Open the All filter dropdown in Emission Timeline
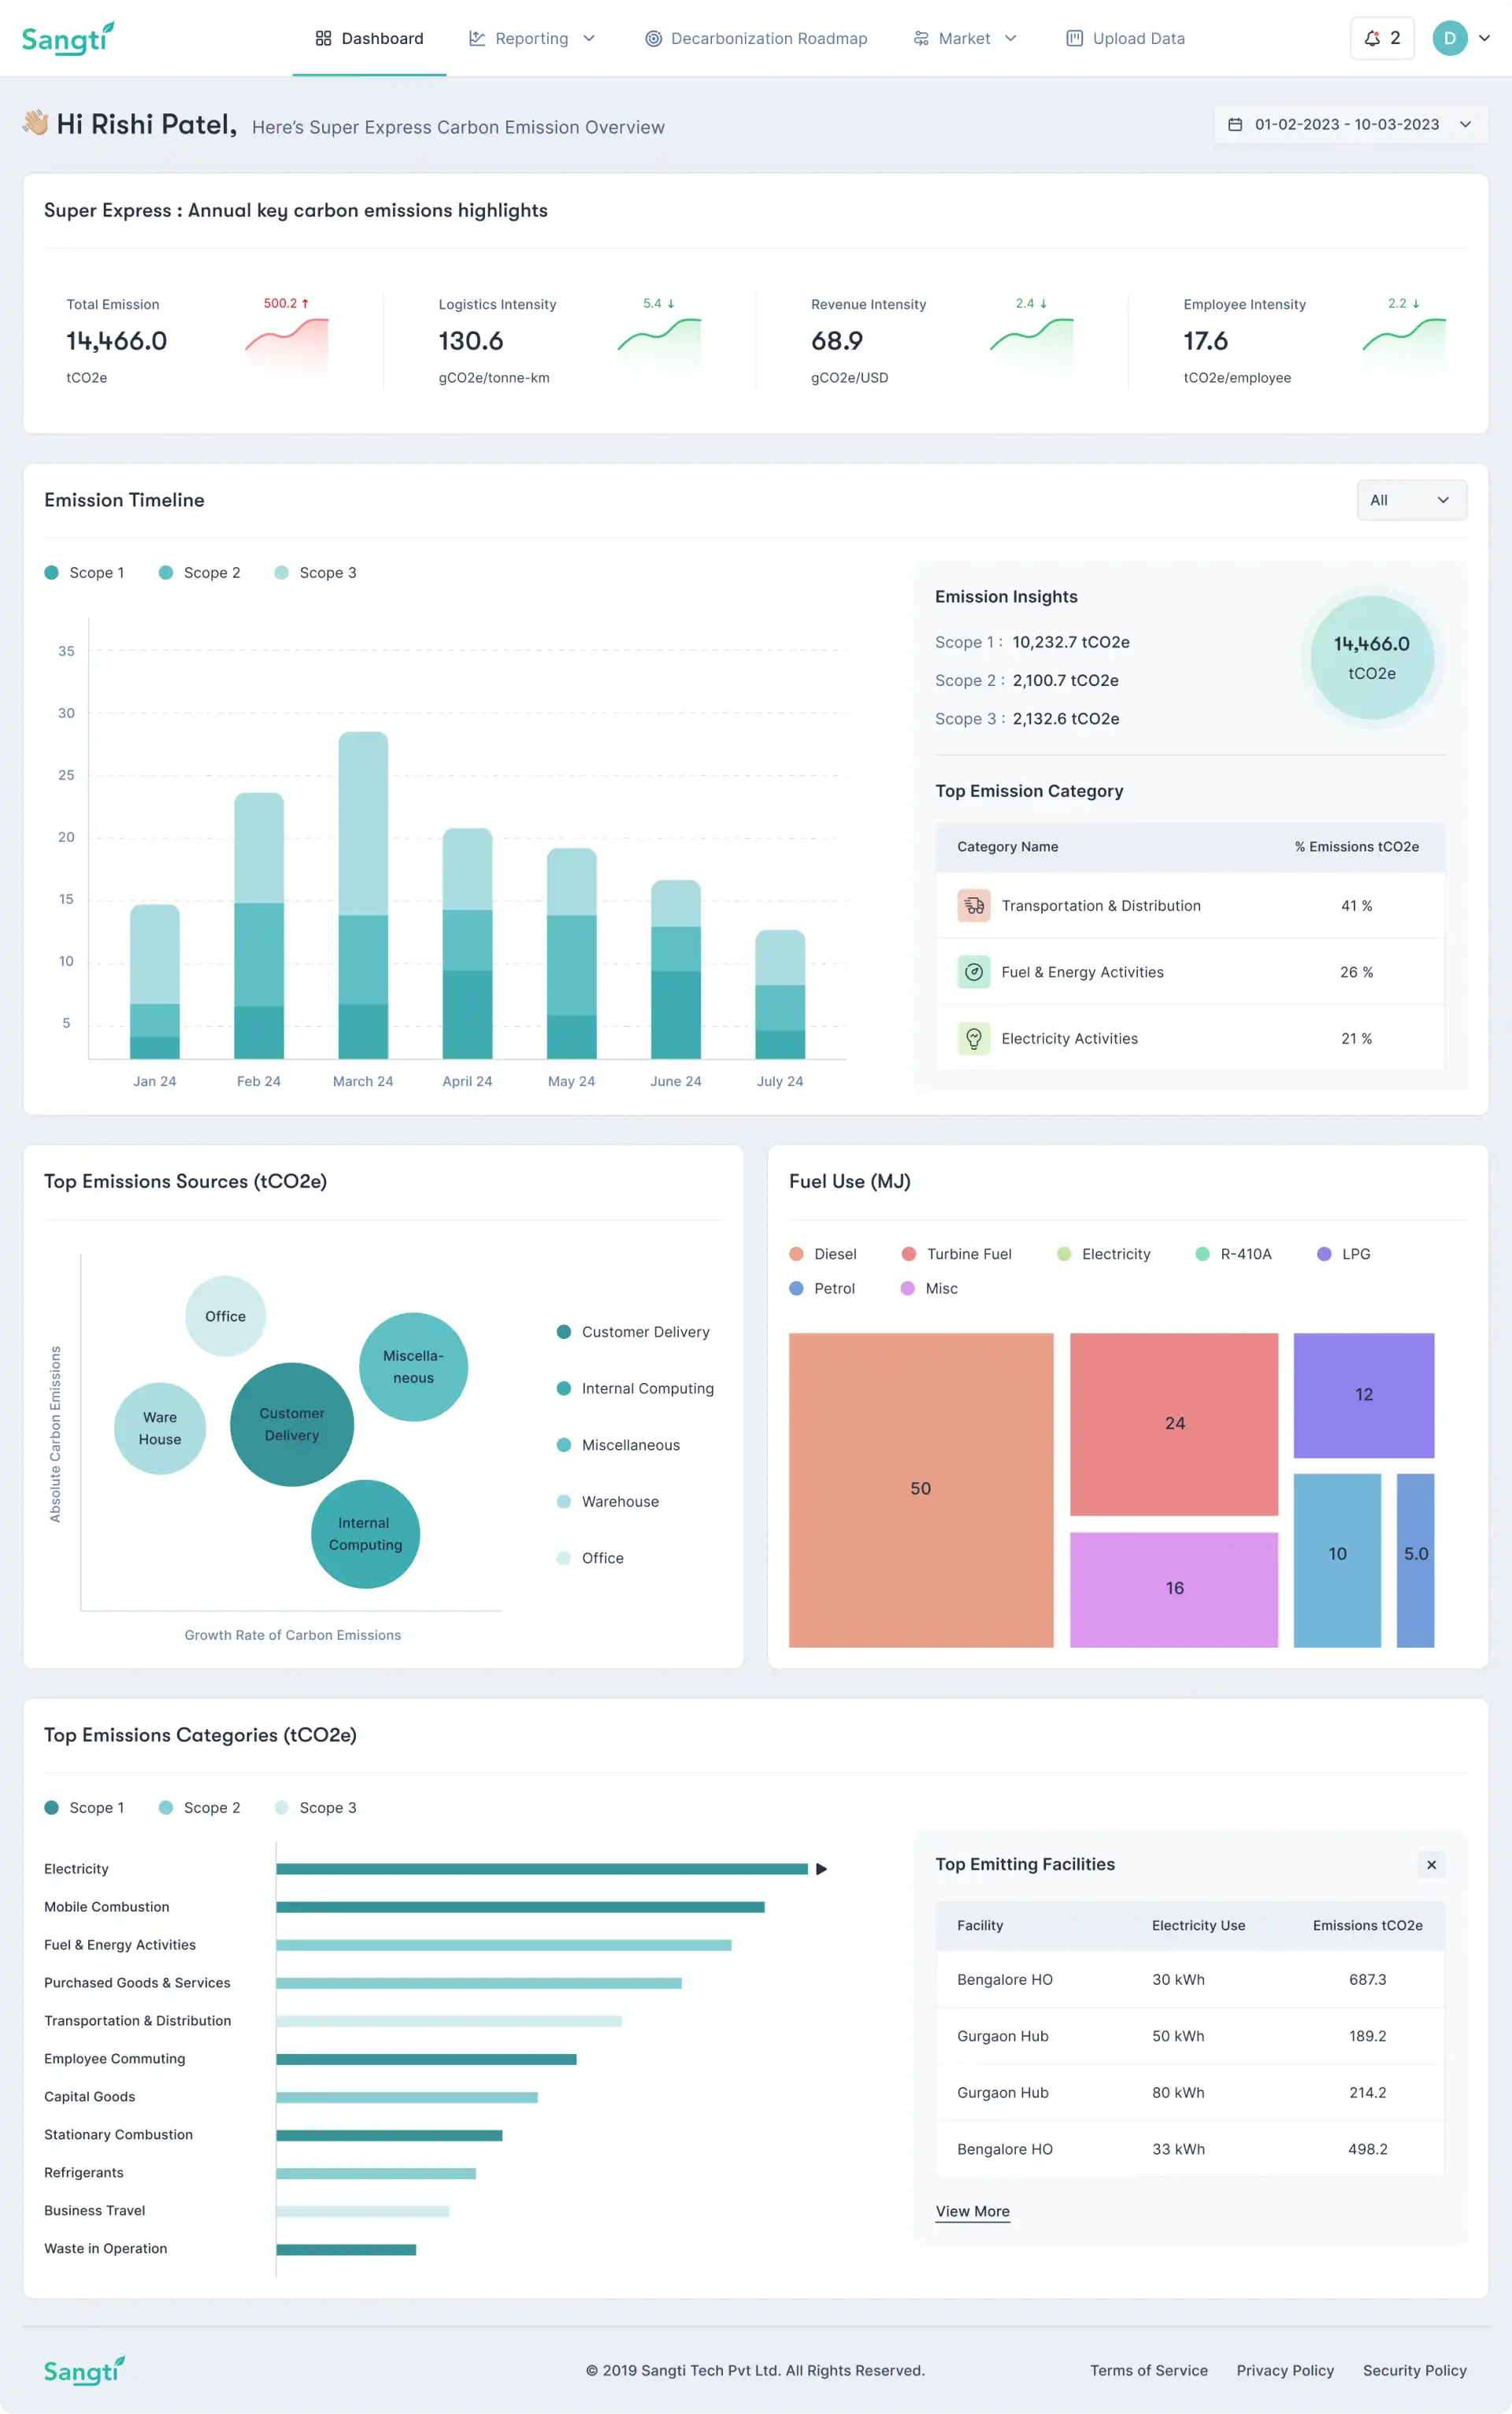This screenshot has height=2414, width=1512. pos(1411,500)
